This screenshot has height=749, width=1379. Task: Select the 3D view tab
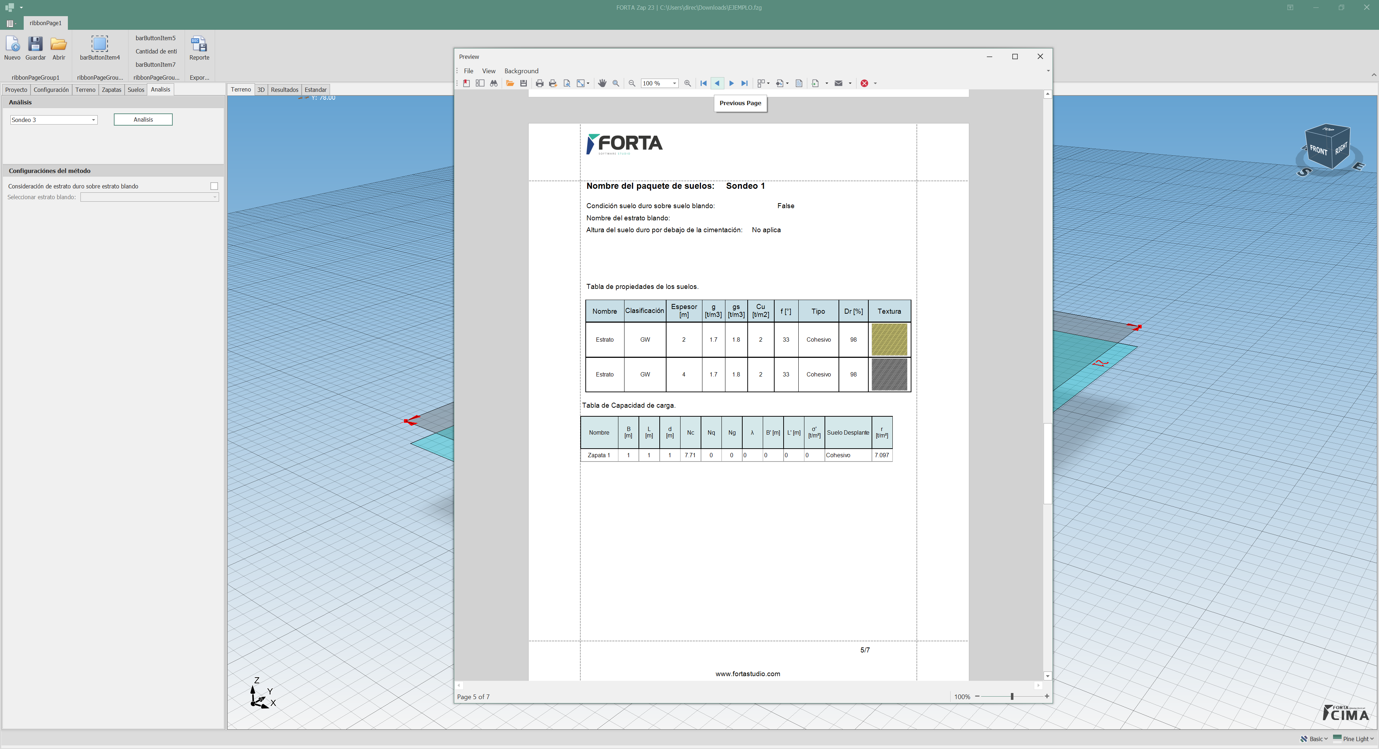click(261, 90)
